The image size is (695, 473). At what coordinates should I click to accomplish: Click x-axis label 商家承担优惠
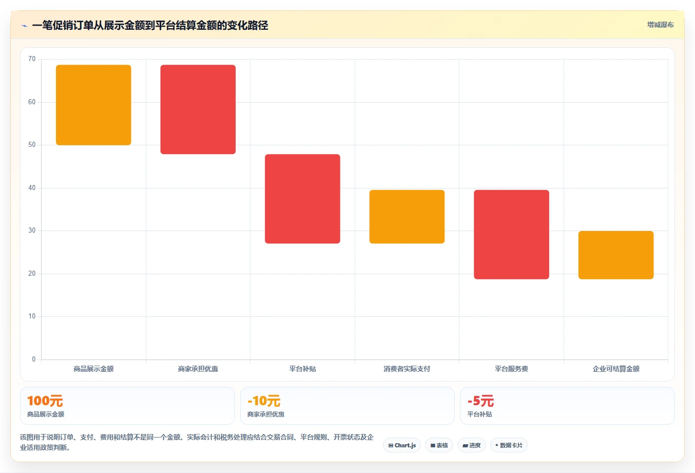[198, 369]
